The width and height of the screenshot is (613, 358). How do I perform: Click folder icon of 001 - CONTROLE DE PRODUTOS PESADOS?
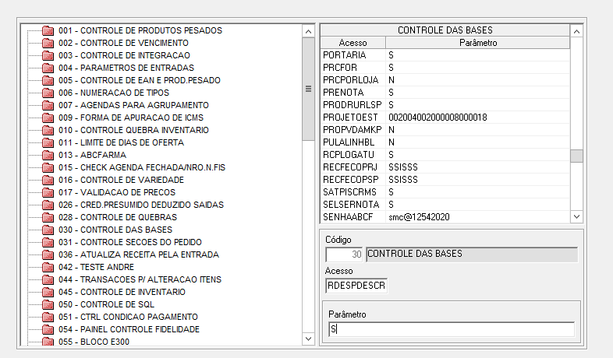pyautogui.click(x=48, y=30)
